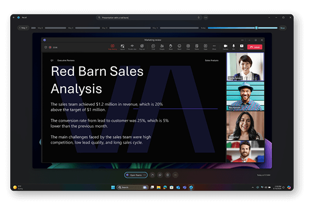The height and width of the screenshot is (211, 310).
Task: Click the Now button on timeline
Action: (282, 28)
